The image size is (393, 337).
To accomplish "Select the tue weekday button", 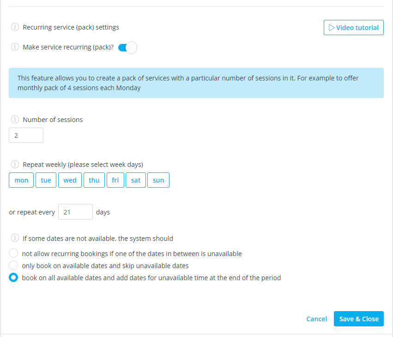I will pyautogui.click(x=46, y=180).
